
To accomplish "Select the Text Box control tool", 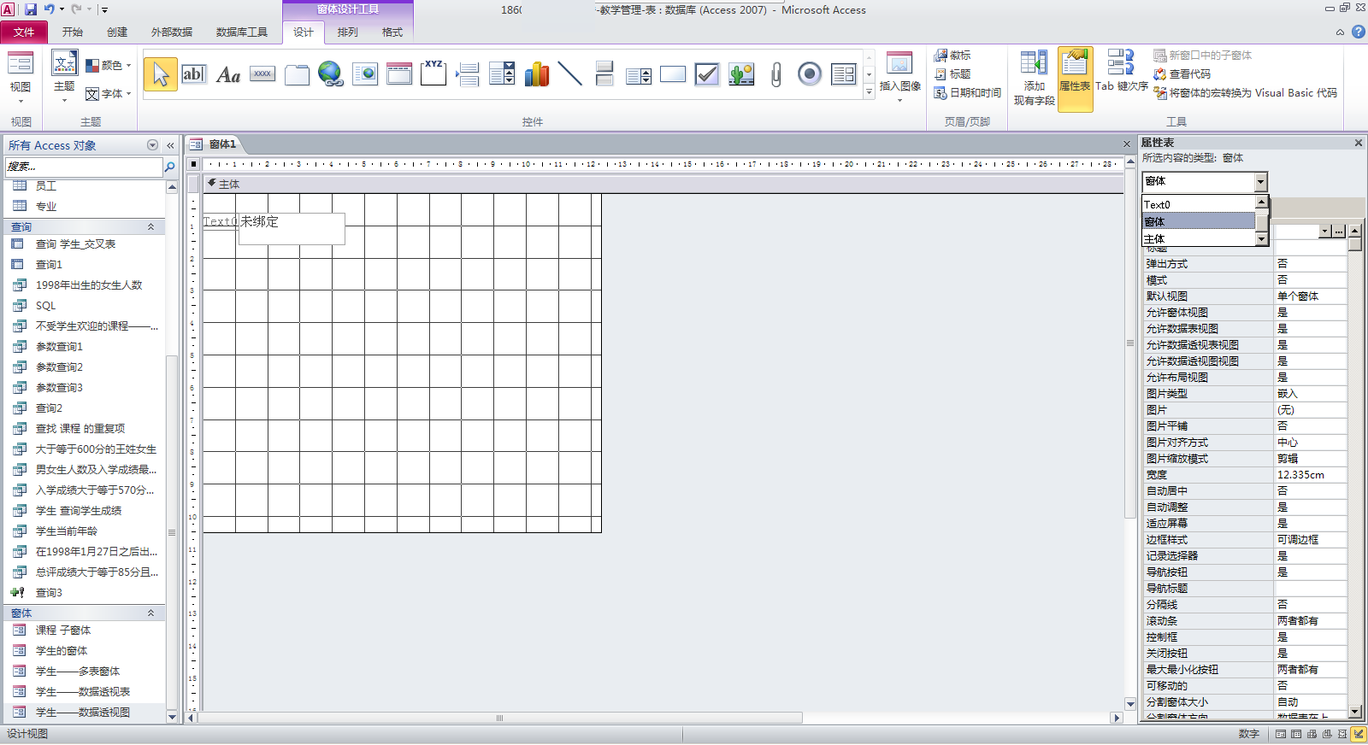I will pos(194,74).
